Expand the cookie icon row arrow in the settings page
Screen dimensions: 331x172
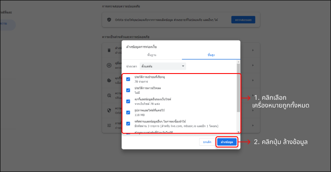[253, 80]
